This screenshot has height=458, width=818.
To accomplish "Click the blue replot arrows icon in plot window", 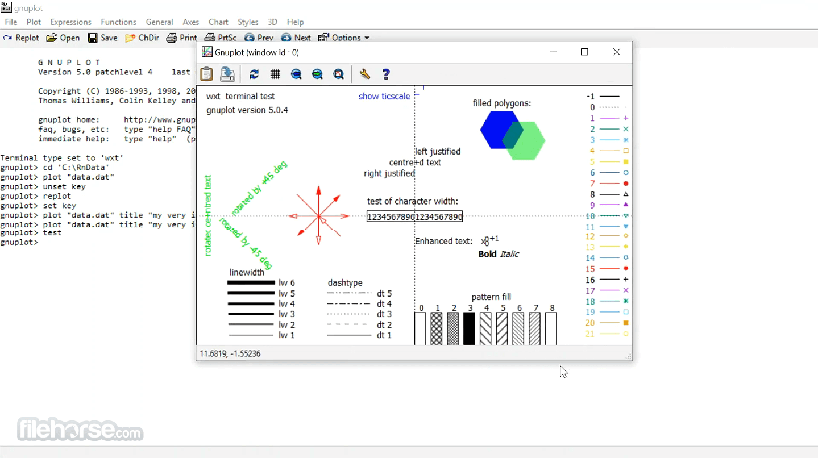I will pos(254,74).
